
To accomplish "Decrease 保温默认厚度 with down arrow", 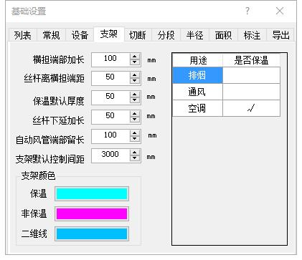I will click(x=135, y=100).
